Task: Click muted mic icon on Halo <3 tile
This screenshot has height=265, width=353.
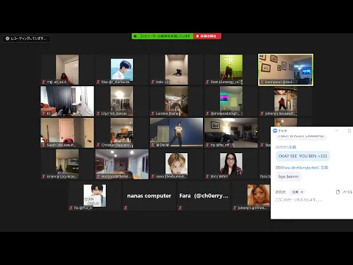Action: [x=153, y=82]
